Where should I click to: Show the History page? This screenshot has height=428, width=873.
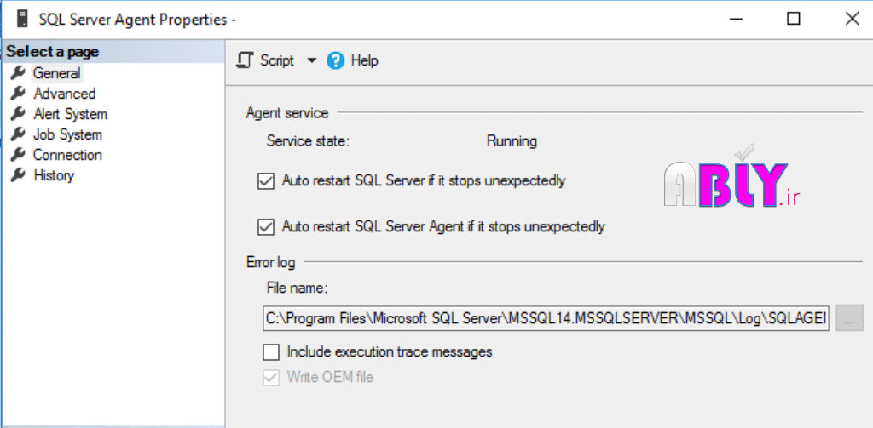(54, 175)
